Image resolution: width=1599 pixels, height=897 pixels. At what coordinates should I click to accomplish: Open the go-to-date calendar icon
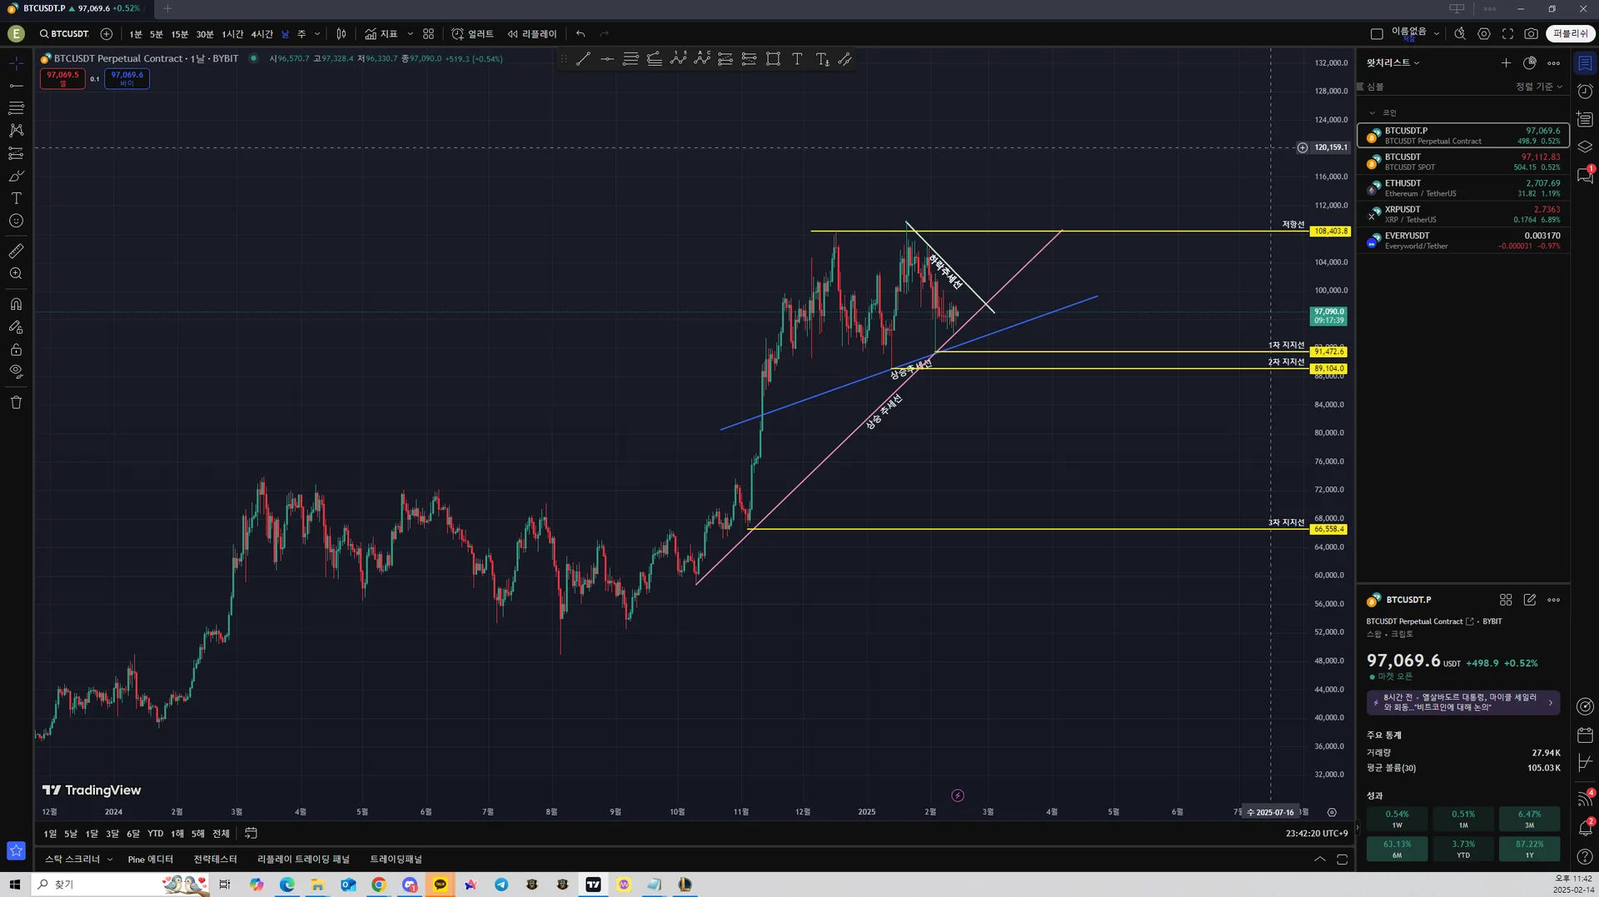pos(251,833)
